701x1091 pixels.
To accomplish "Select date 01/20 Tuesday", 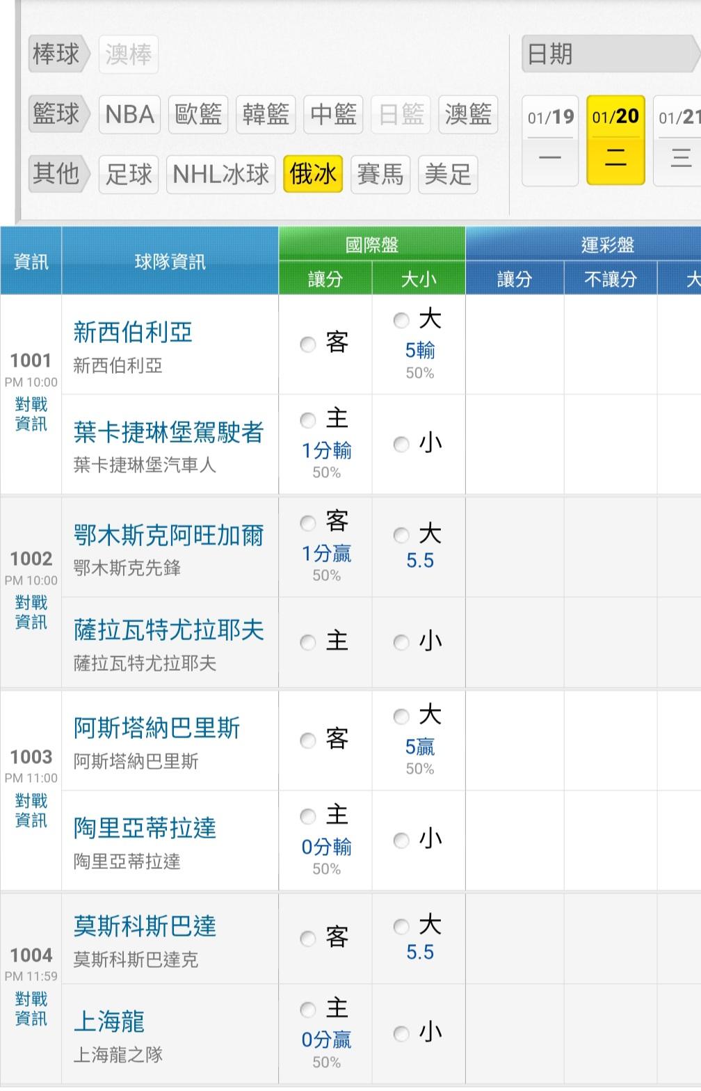I will [x=615, y=140].
